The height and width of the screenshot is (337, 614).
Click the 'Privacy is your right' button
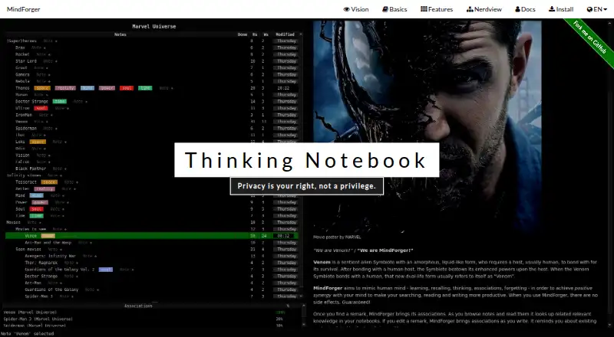click(x=306, y=186)
